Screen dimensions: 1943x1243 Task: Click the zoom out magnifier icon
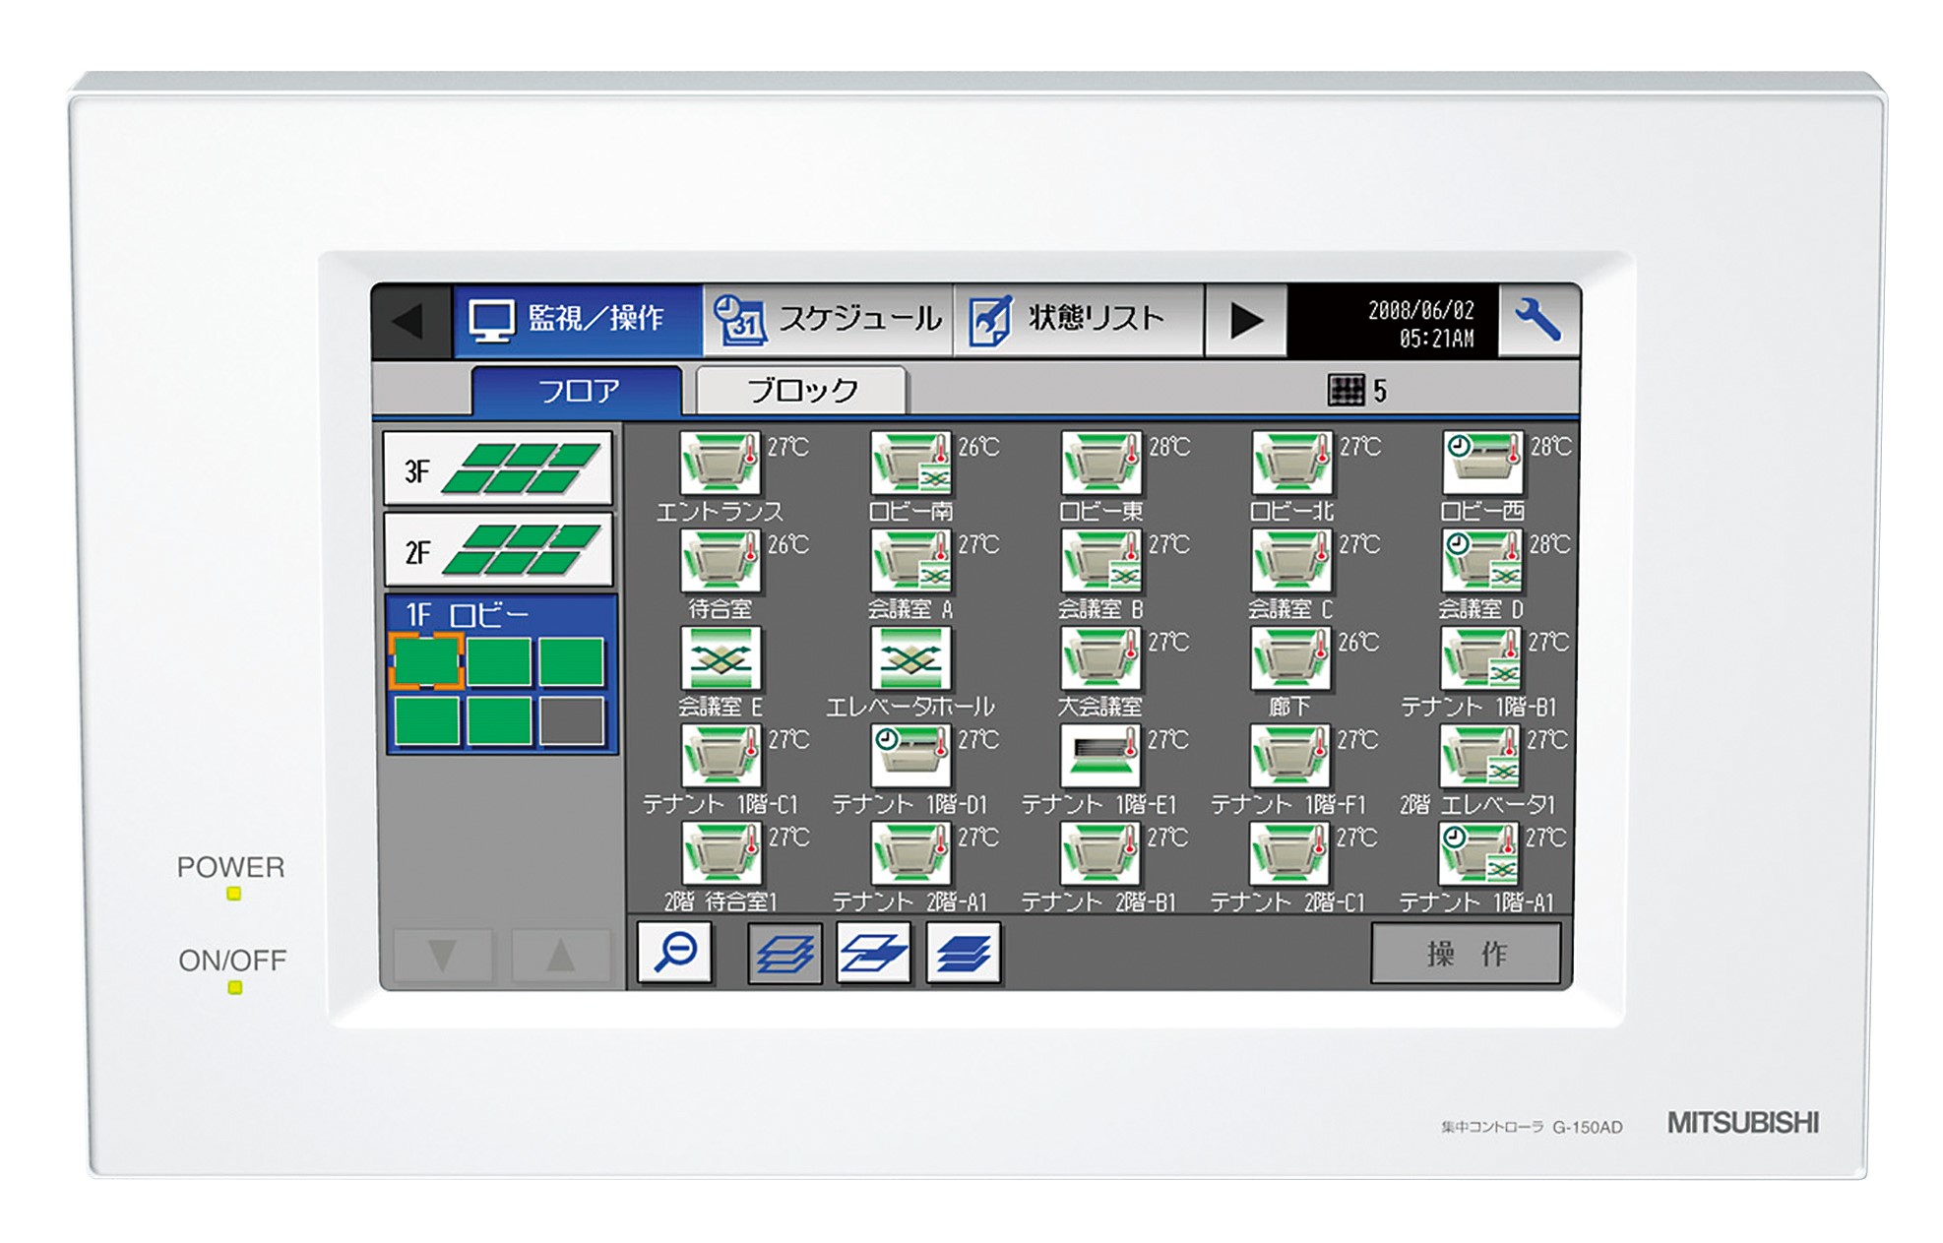coord(674,952)
